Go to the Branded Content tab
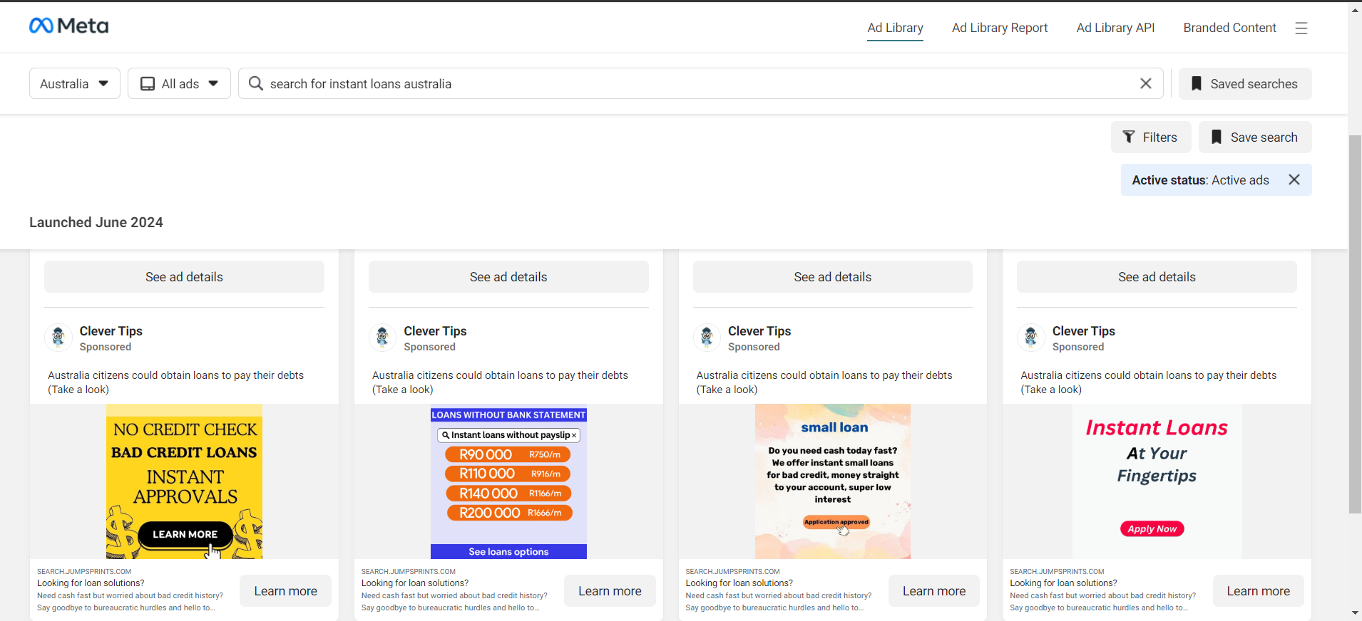 (1229, 28)
